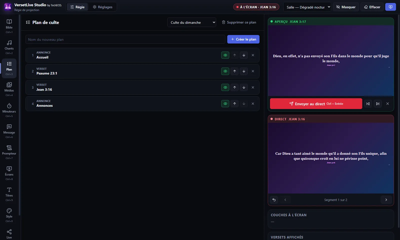Viewport: 400px width, 240px height.
Task: Open the Écrans screens panel
Action: 9,173
